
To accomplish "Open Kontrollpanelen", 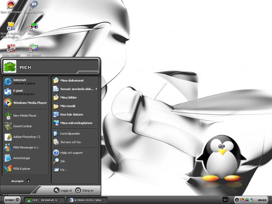I will pyautogui.click(x=69, y=133).
